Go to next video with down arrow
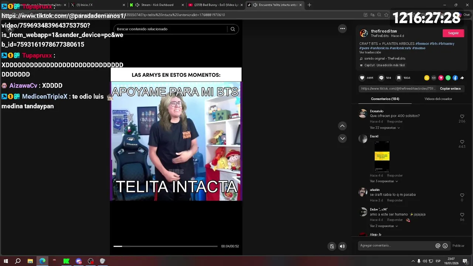The image size is (473, 266). pos(342,138)
